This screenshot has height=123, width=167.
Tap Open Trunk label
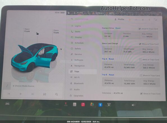(56, 32)
